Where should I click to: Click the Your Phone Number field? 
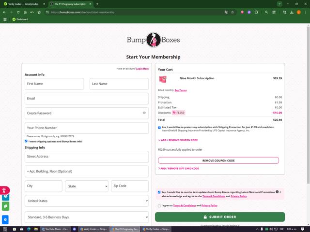pyautogui.click(x=87, y=128)
